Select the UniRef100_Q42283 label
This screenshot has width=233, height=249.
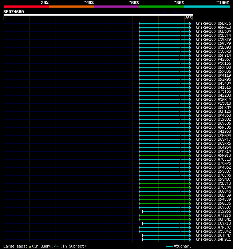point(213,96)
